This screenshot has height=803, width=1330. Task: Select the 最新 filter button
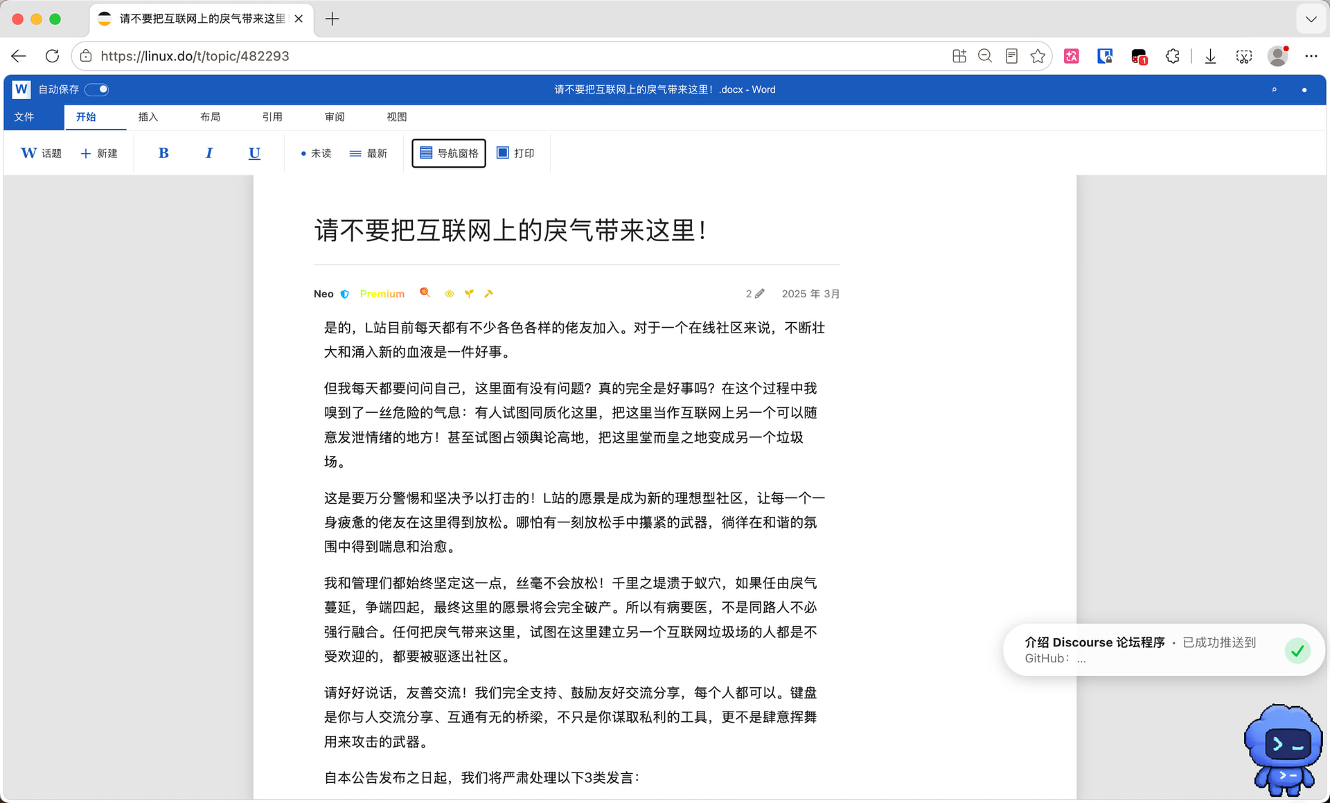tap(369, 153)
